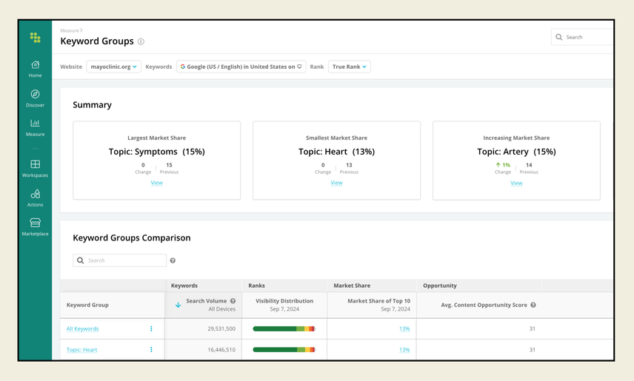This screenshot has height=381, width=634.
Task: Click 13% market share for All Keywords
Action: 404,328
